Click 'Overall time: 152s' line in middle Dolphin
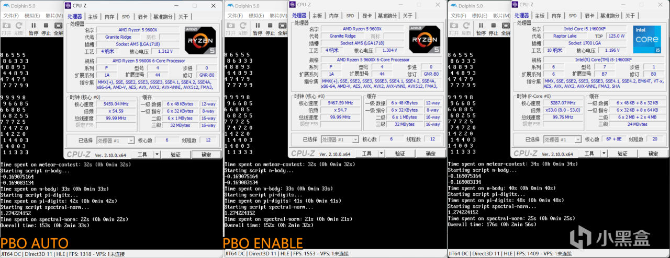This screenshot has width=670, height=258. tap(269, 225)
